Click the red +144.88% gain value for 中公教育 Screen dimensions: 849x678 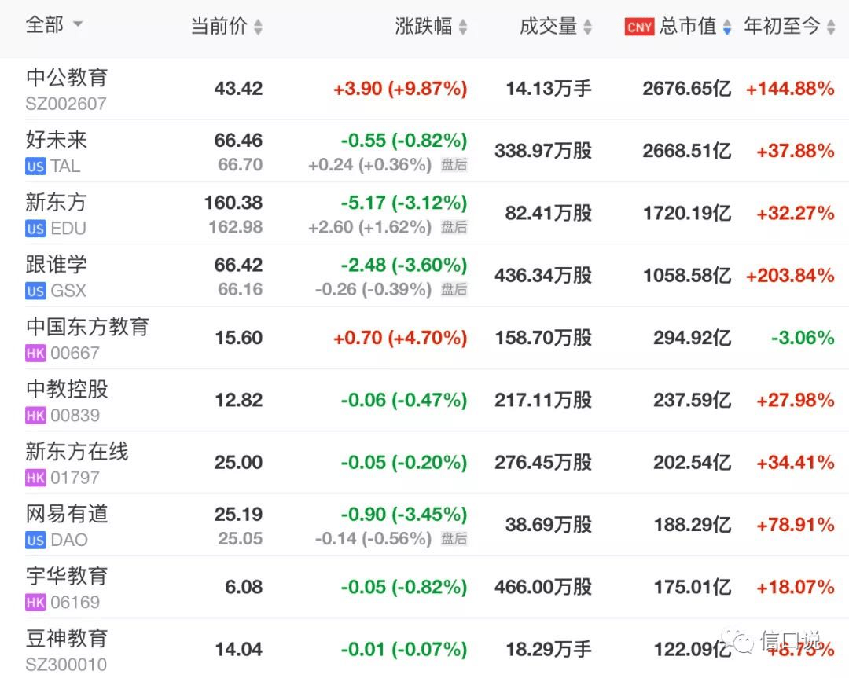tap(790, 88)
